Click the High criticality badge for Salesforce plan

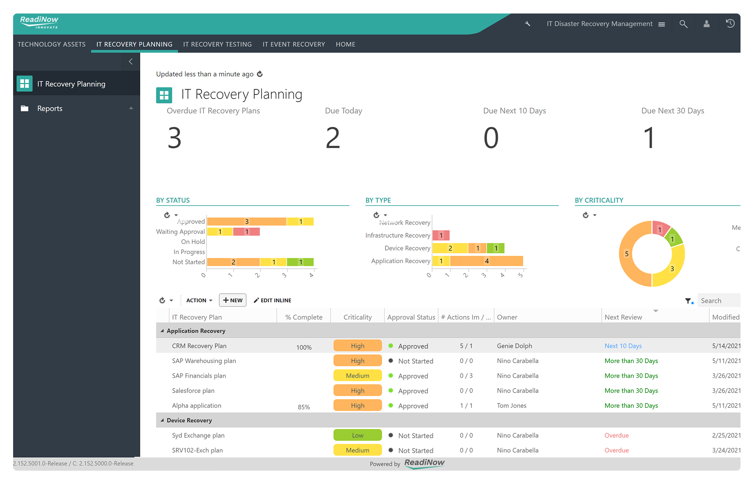pyautogui.click(x=358, y=391)
